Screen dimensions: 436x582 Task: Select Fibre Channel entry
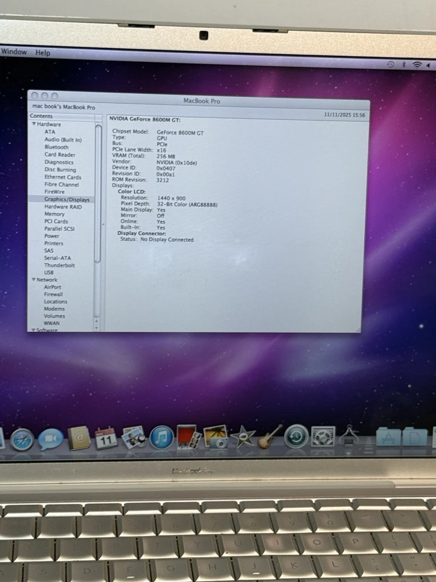[x=62, y=184]
